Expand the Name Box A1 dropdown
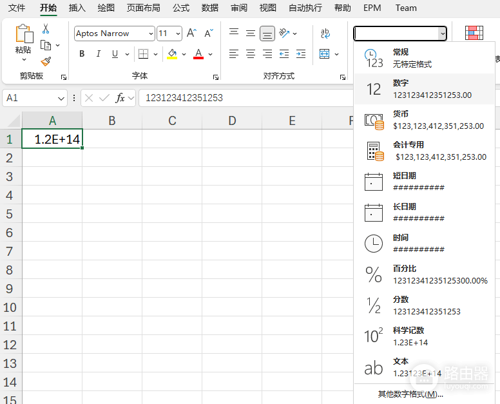 [61, 98]
